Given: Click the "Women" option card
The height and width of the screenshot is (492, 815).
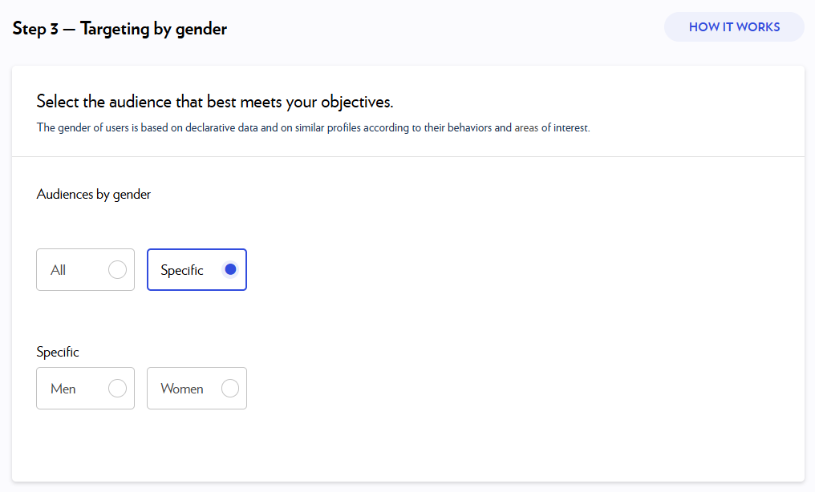Looking at the screenshot, I should point(197,388).
